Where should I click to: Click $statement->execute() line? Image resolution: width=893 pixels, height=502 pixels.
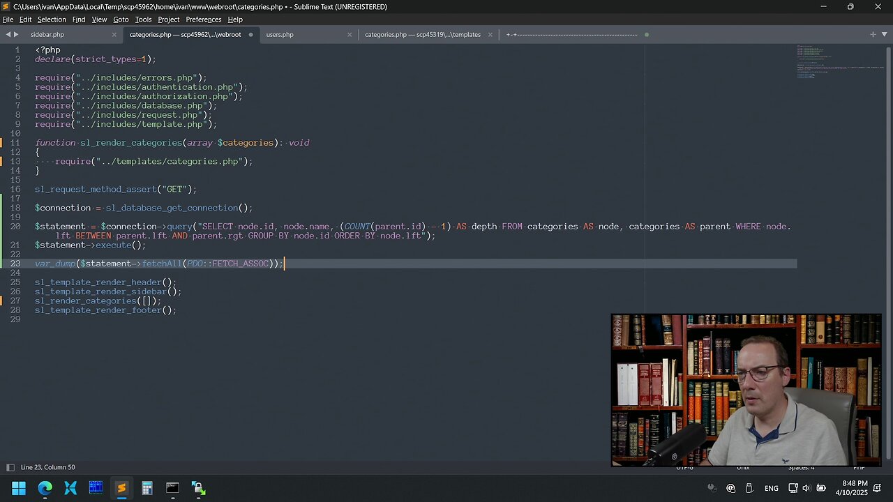click(x=90, y=245)
